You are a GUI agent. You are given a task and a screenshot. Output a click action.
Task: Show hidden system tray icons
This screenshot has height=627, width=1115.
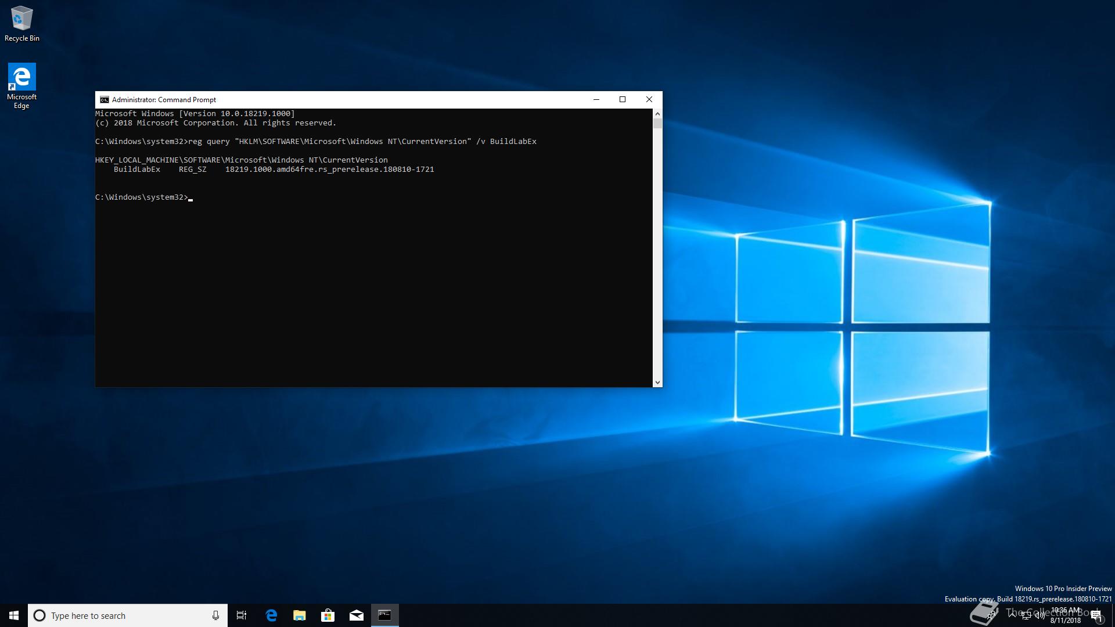click(1012, 615)
